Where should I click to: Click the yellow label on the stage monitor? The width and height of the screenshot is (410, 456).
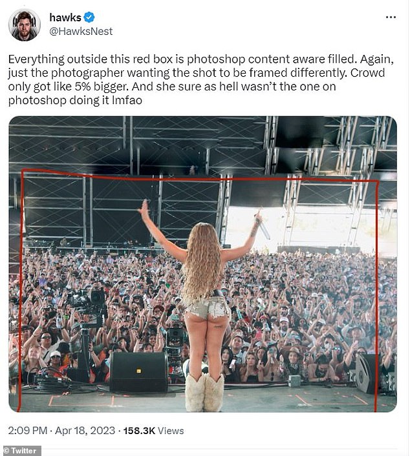coord(138,371)
